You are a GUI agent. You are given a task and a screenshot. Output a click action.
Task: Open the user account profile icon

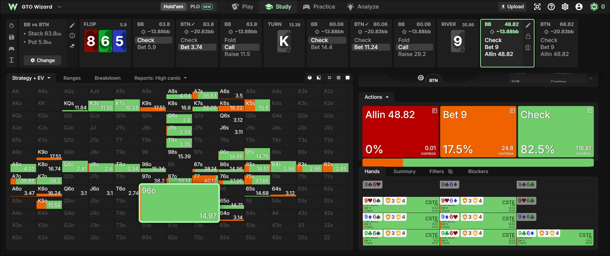(x=579, y=7)
